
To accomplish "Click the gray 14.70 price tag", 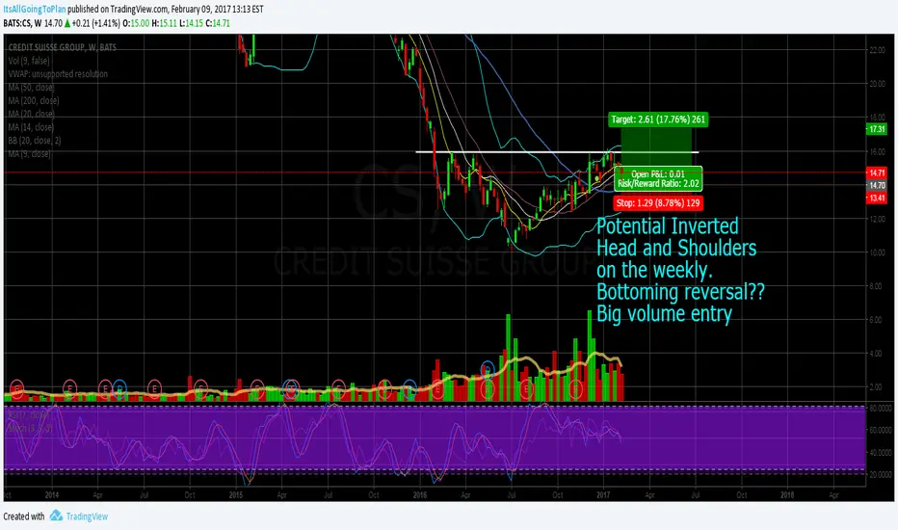I will coord(877,185).
